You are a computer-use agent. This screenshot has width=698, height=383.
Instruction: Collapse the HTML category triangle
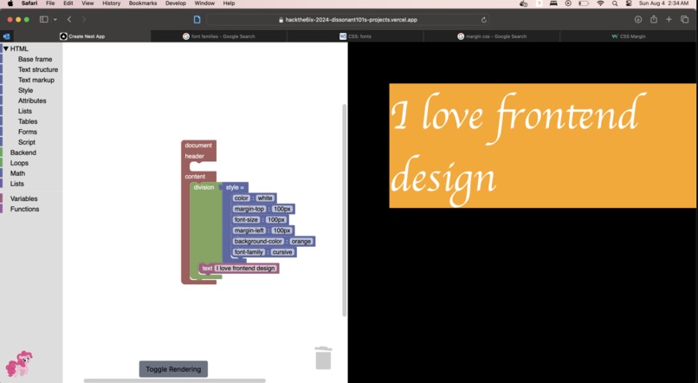[x=6, y=49]
